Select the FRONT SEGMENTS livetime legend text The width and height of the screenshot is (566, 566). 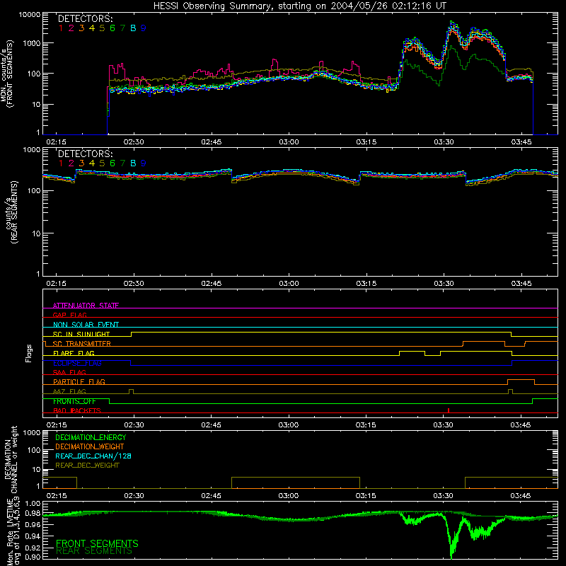pyautogui.click(x=97, y=543)
